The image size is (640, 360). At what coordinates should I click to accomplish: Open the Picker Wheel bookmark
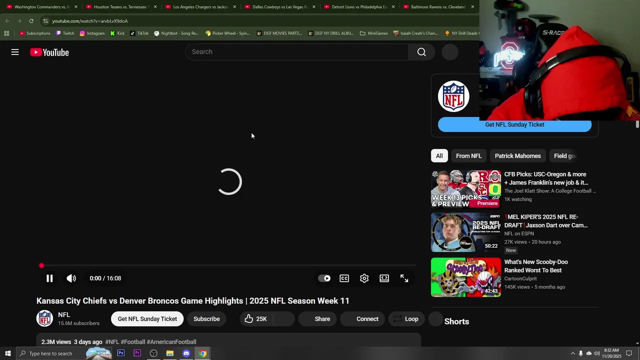tap(227, 33)
